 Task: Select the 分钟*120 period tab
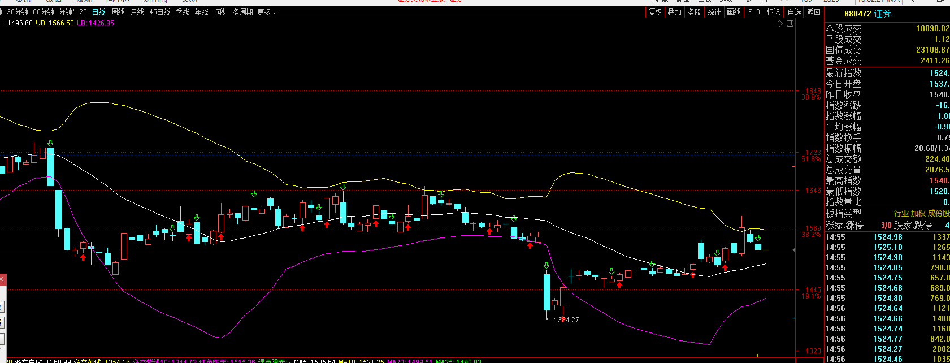(73, 12)
